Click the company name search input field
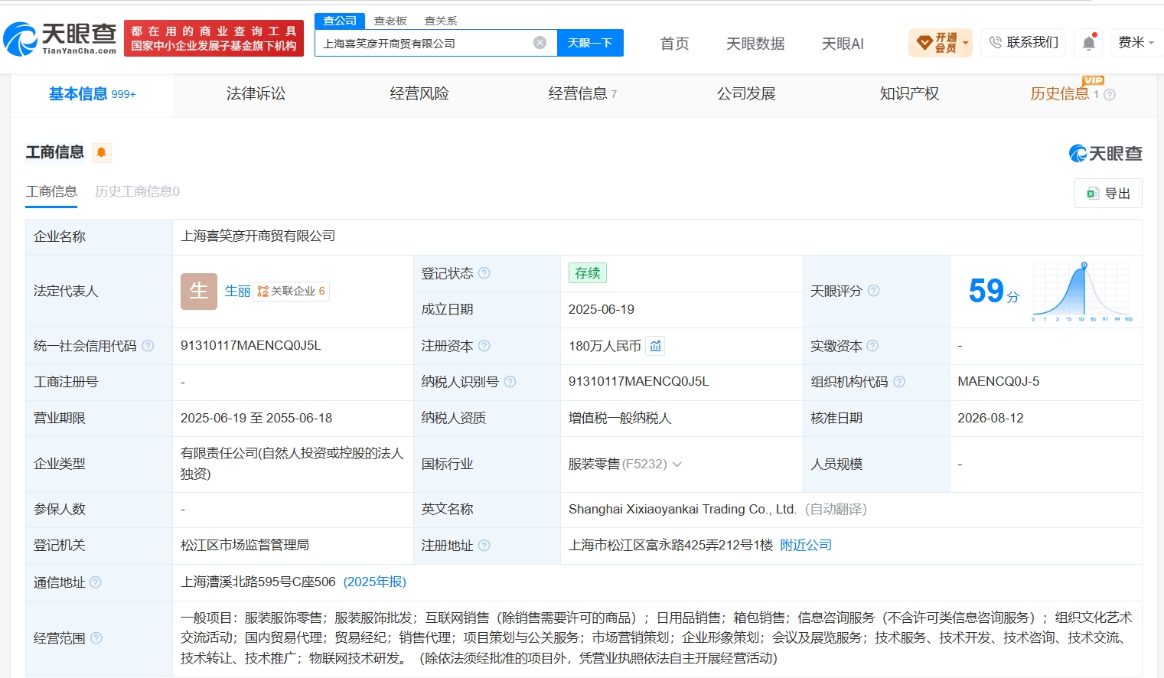Image resolution: width=1164 pixels, height=678 pixels. [x=425, y=43]
